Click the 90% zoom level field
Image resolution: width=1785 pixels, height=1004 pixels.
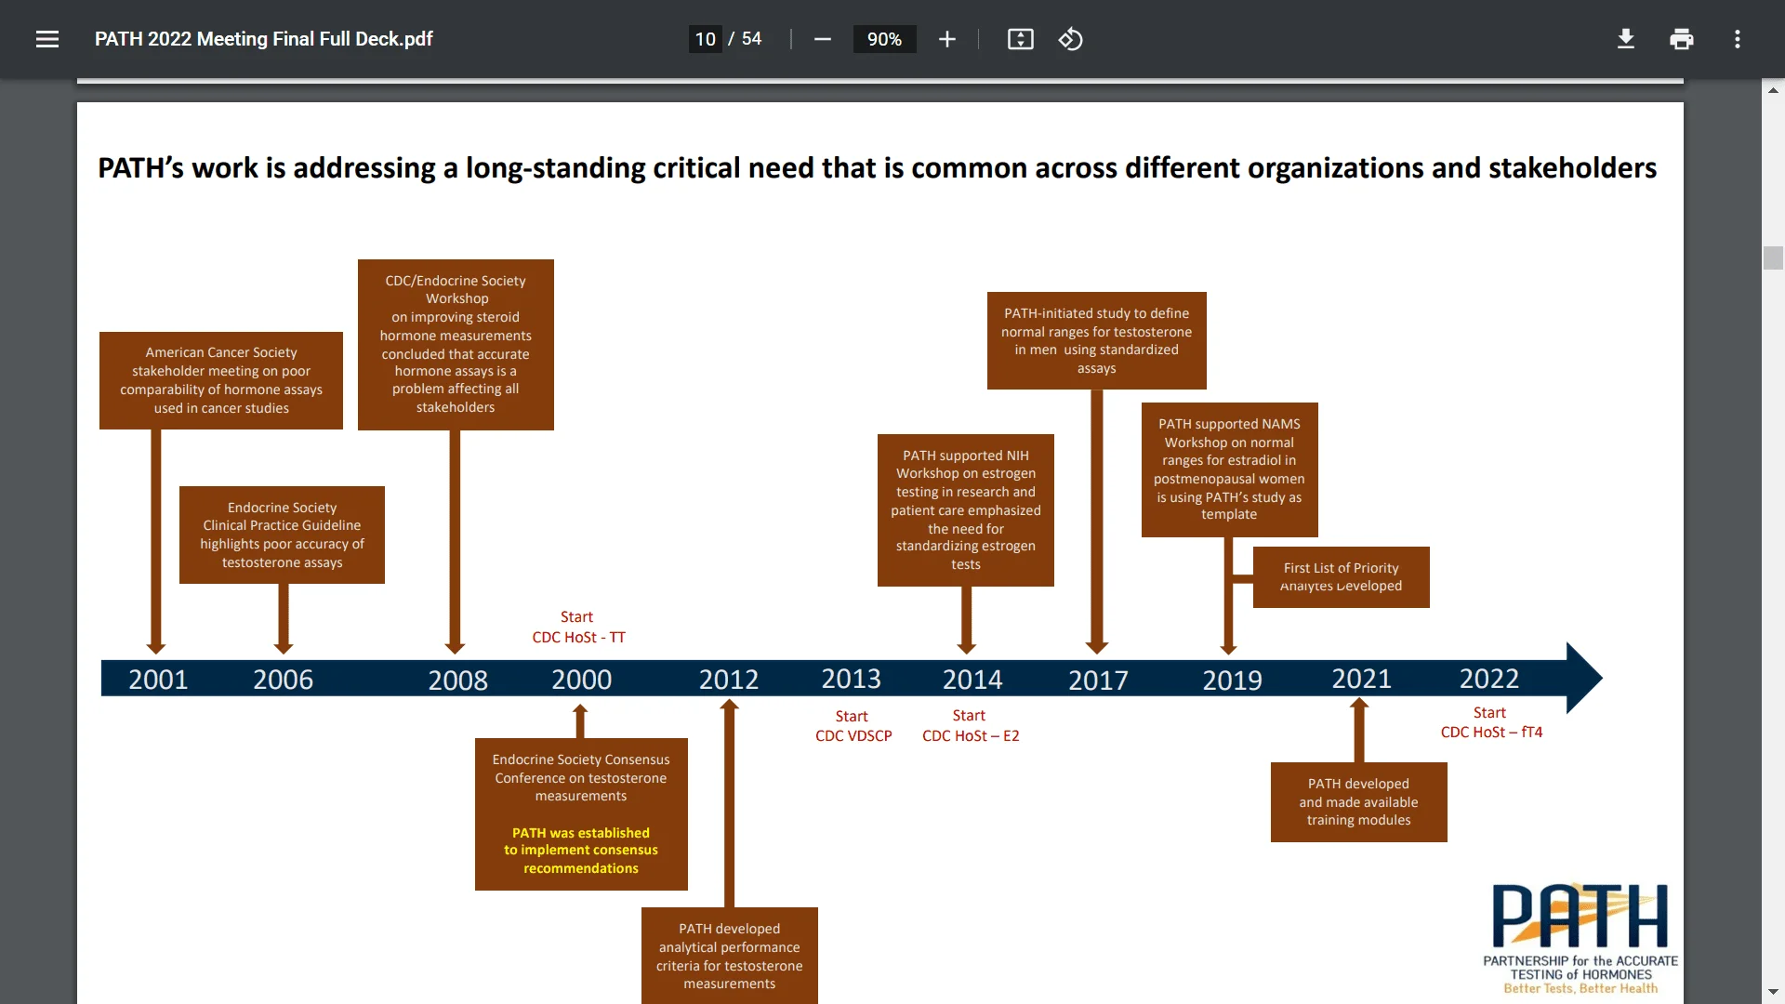pyautogui.click(x=884, y=39)
